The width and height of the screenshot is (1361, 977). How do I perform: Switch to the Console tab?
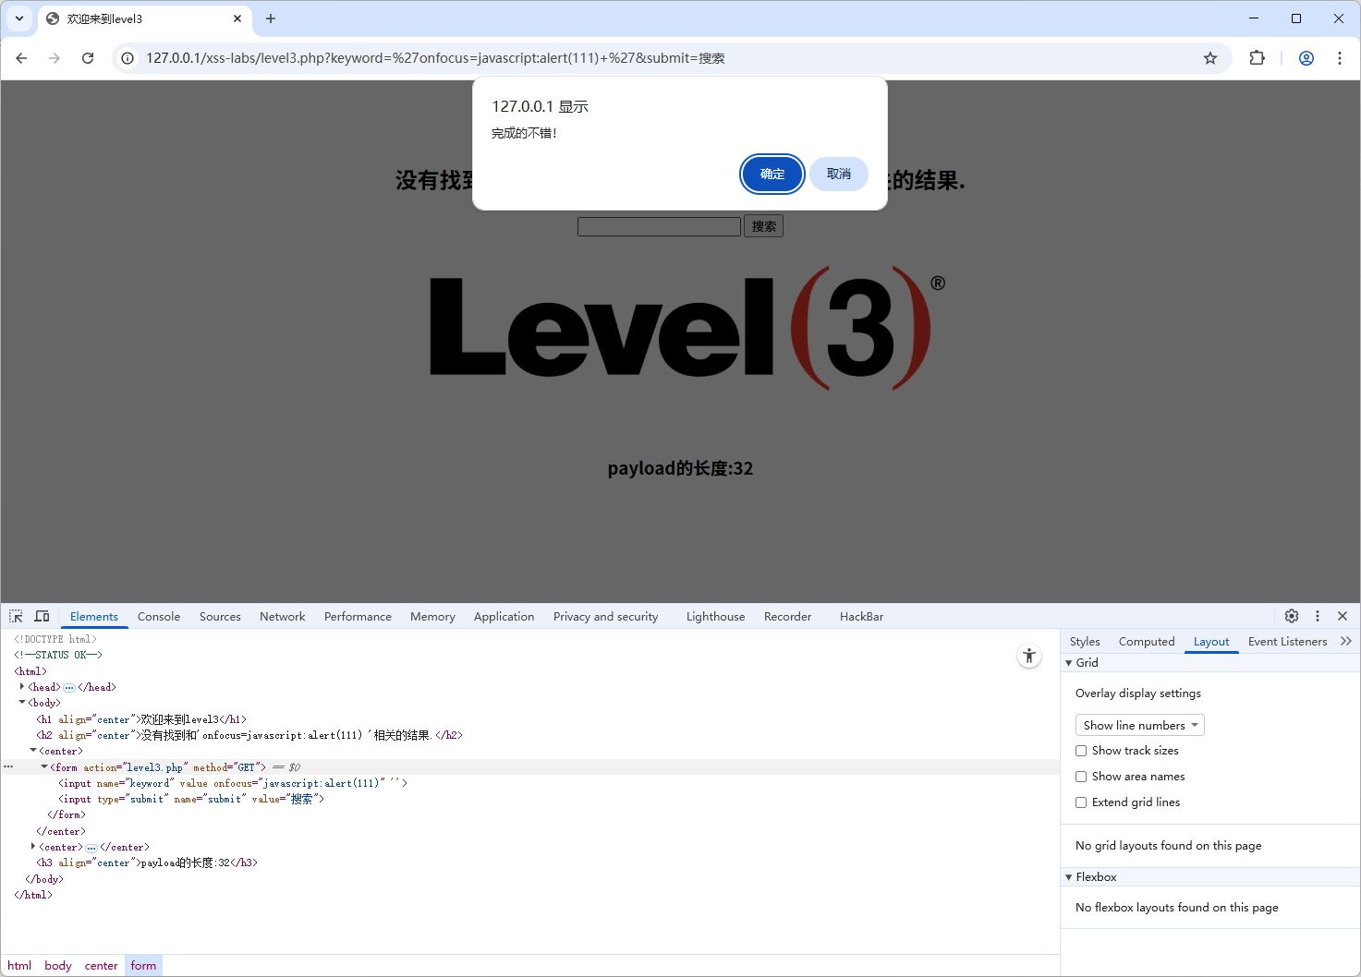tap(159, 617)
